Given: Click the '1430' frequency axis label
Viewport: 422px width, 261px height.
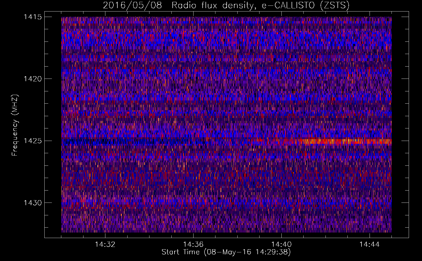Looking at the screenshot, I should tap(33, 203).
